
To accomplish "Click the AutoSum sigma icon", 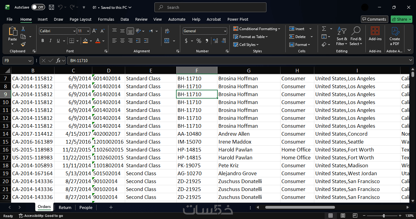I will coord(324,29).
